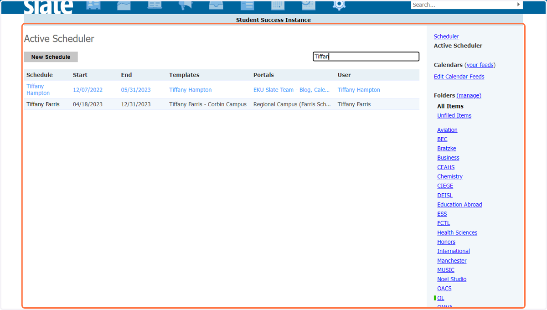The height and width of the screenshot is (310, 547).
Task: Open the Inbox tray icon in top bar
Action: pyautogui.click(x=216, y=5)
